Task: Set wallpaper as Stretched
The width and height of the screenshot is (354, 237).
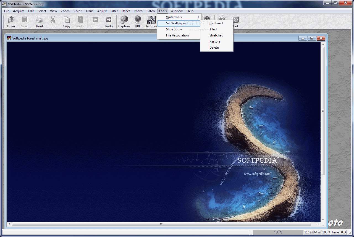Action: (217, 35)
